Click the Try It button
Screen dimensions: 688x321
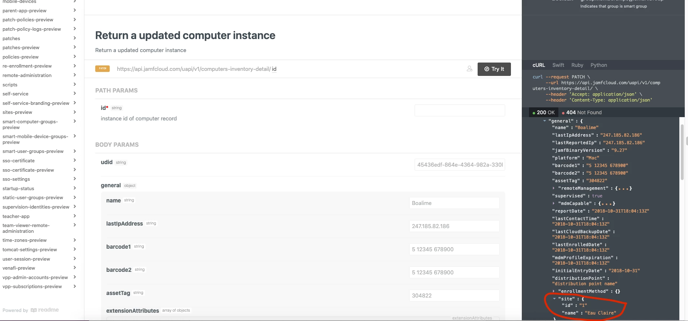point(494,69)
